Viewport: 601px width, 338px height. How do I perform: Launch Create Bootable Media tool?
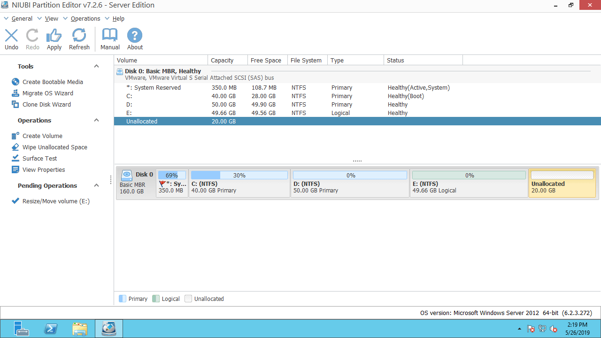point(52,82)
